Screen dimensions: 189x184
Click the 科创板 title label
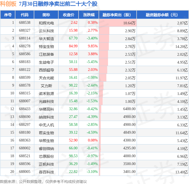click(8, 4)
